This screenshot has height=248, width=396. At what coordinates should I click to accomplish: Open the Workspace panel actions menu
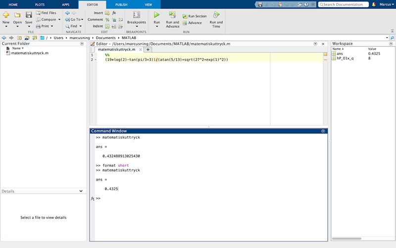(392, 44)
